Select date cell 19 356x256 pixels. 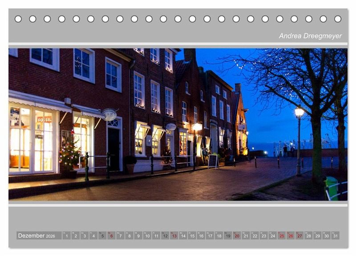(228, 236)
